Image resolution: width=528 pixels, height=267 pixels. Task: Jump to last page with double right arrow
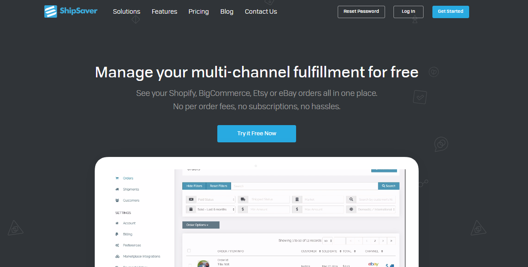click(391, 241)
